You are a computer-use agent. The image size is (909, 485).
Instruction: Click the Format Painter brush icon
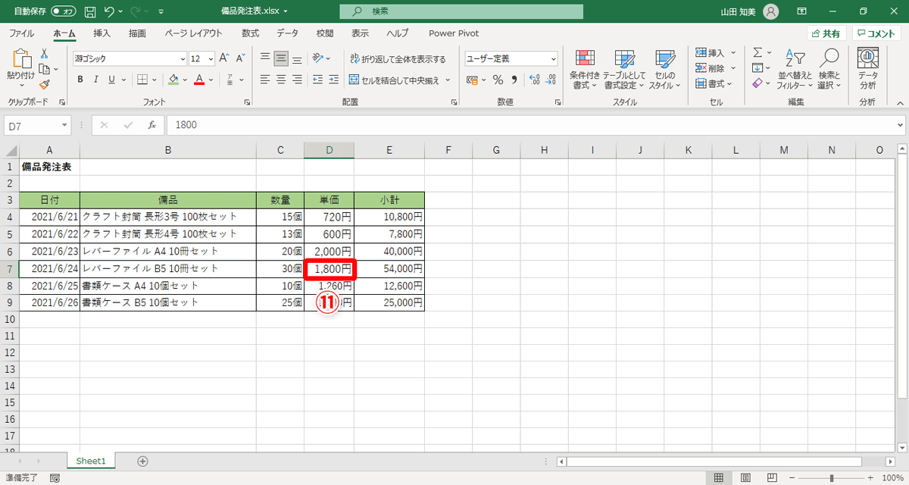coord(44,84)
